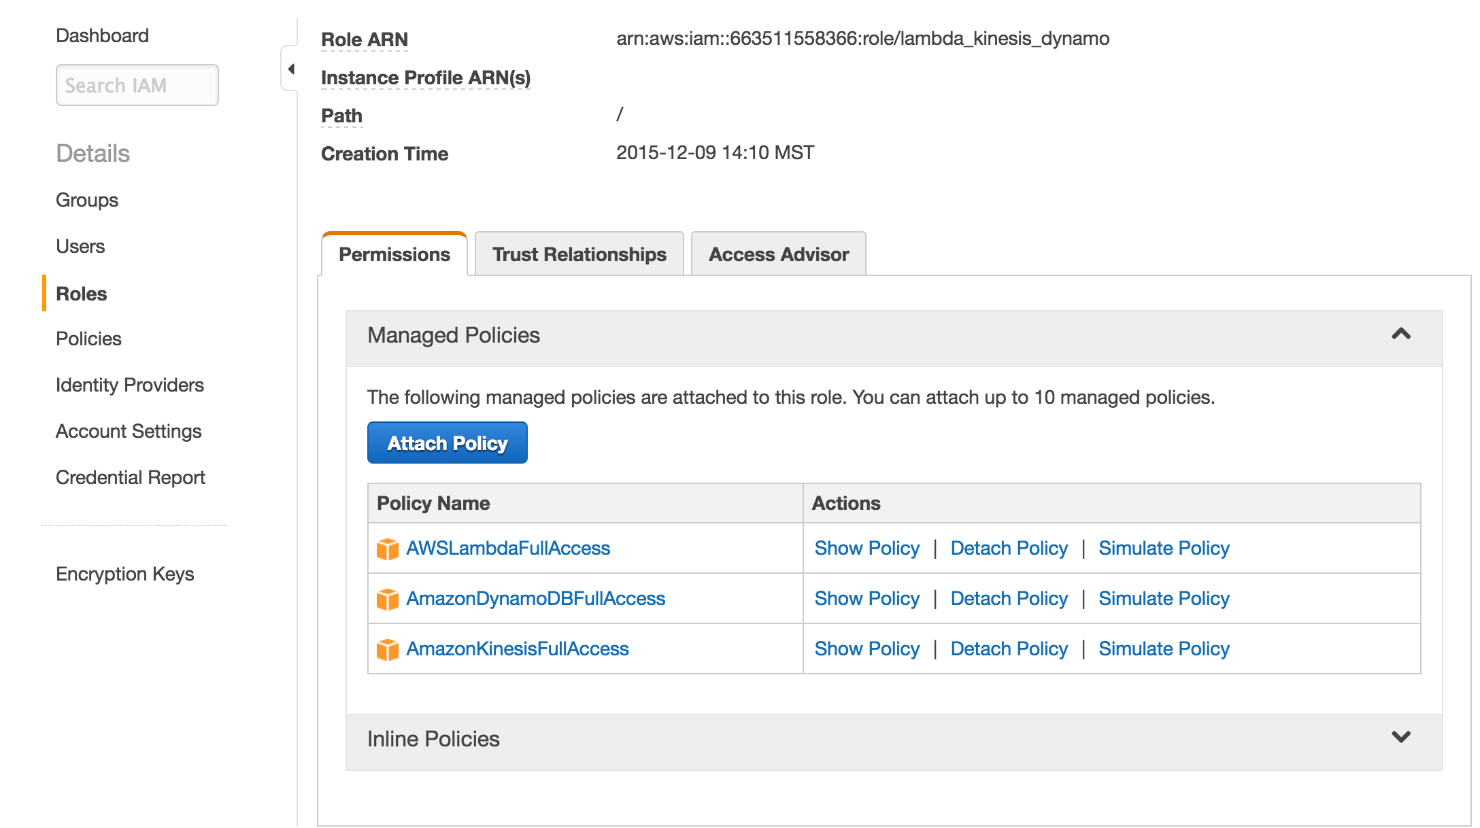Open Account Settings in the sidebar
This screenshot has height=828, width=1480.
coord(129,431)
